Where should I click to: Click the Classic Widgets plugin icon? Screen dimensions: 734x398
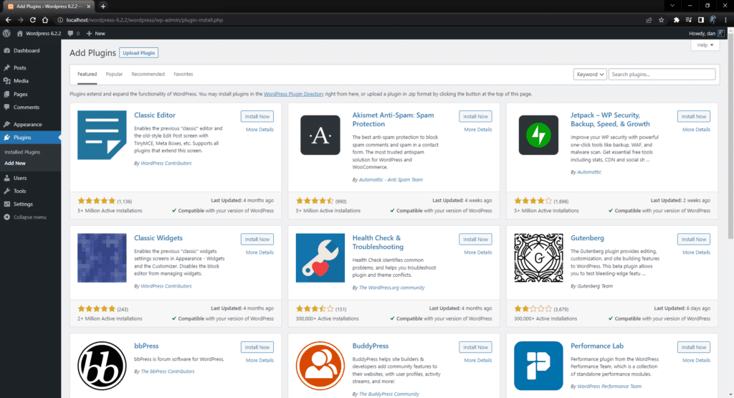[x=102, y=258]
